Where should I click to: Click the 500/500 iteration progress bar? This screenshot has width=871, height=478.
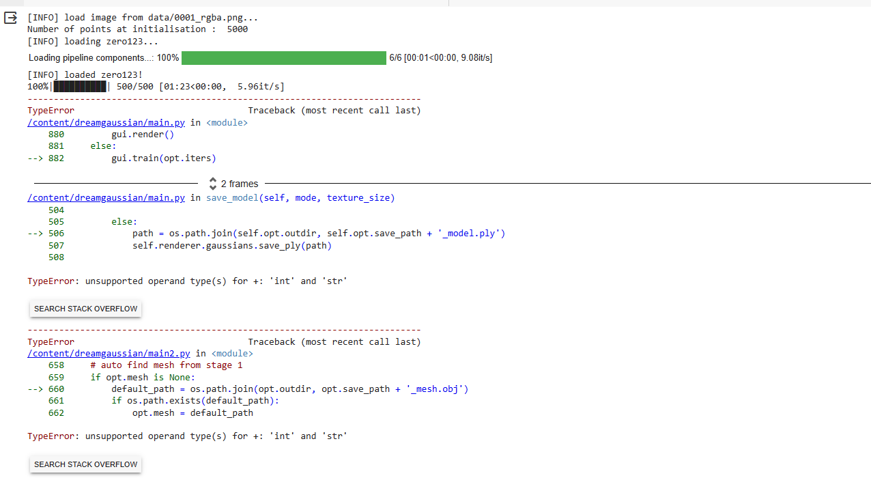click(x=80, y=86)
